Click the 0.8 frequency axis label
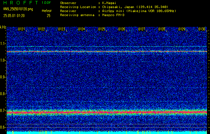This screenshot has width=210, height=134. click(x=3, y=94)
